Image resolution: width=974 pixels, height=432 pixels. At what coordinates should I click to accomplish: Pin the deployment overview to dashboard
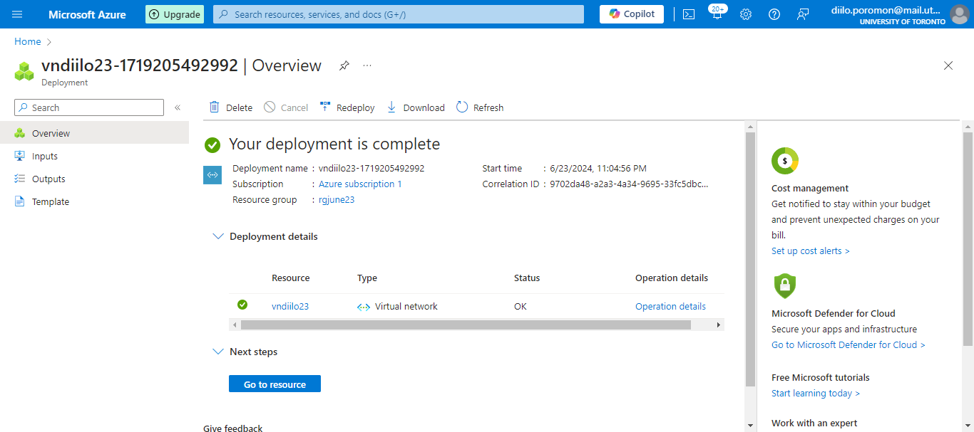(x=344, y=65)
